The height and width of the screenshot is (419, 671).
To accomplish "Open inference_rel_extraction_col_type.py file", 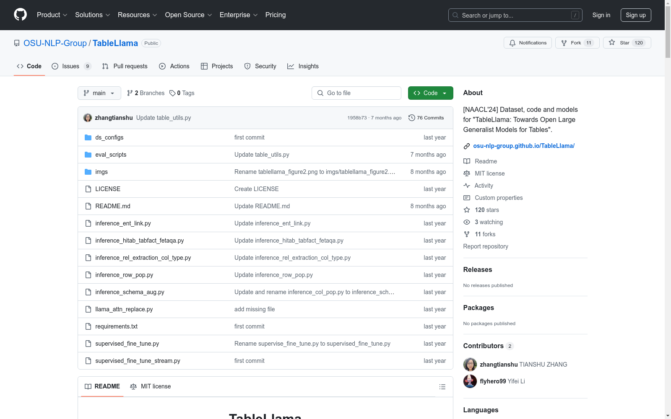I will click(x=143, y=258).
